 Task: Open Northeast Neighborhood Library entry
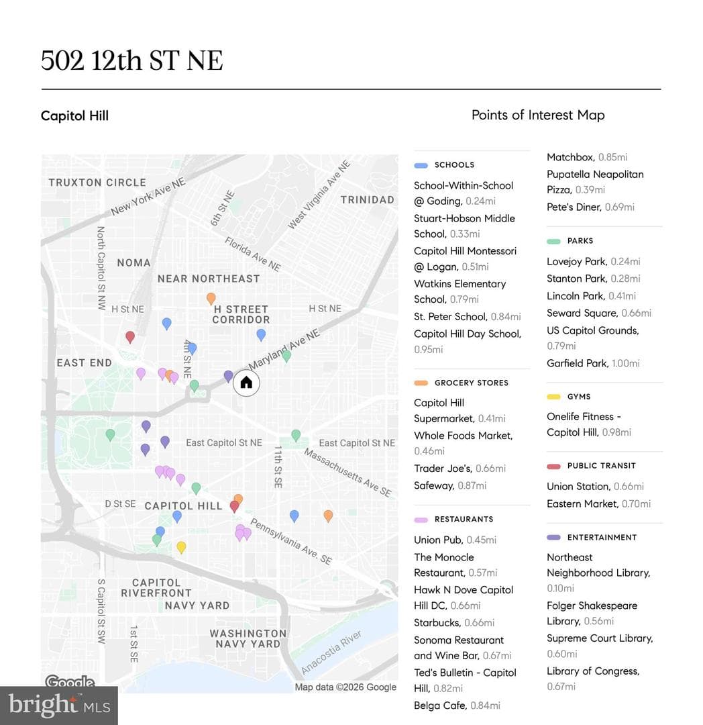point(598,573)
